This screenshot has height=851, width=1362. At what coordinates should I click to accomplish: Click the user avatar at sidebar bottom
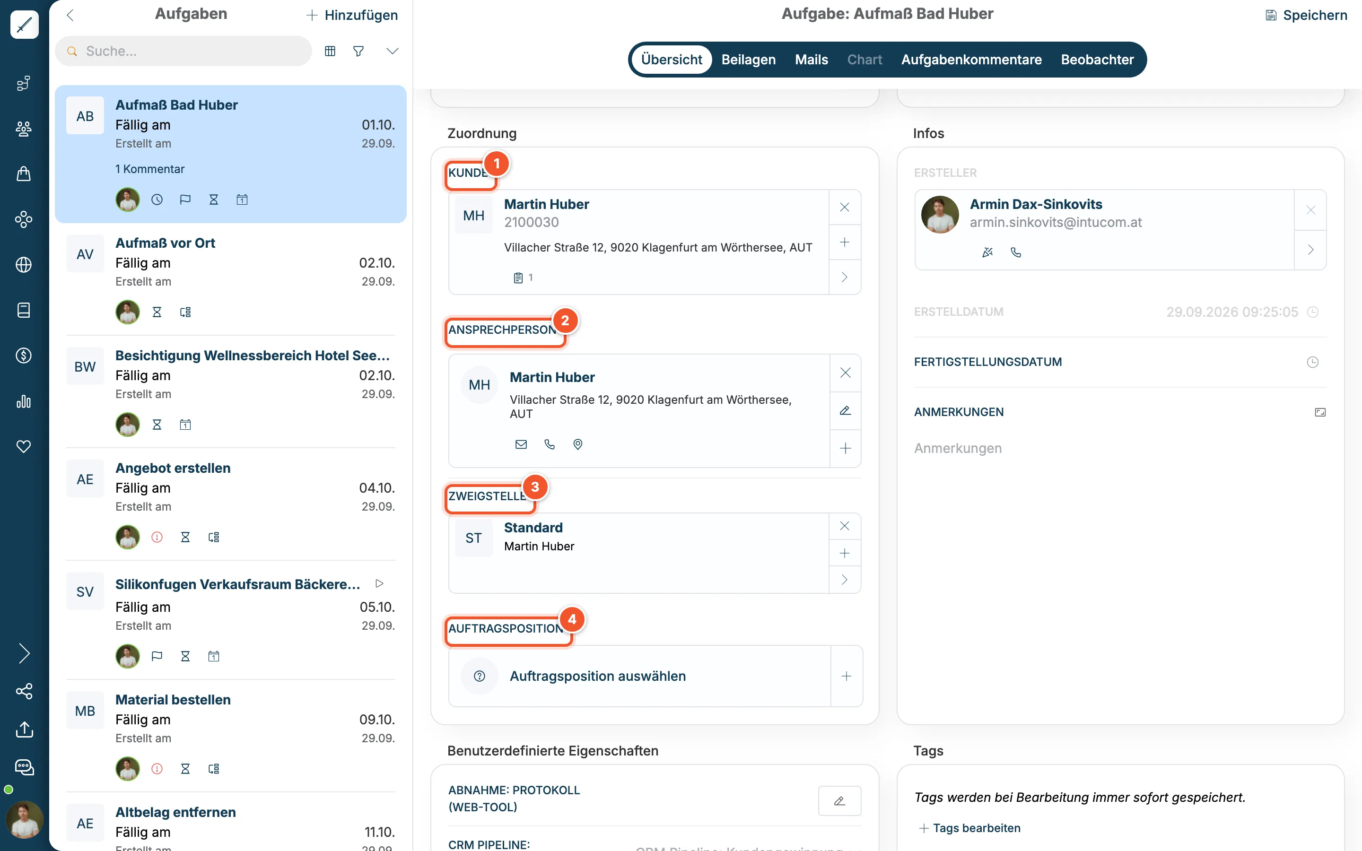point(24,820)
